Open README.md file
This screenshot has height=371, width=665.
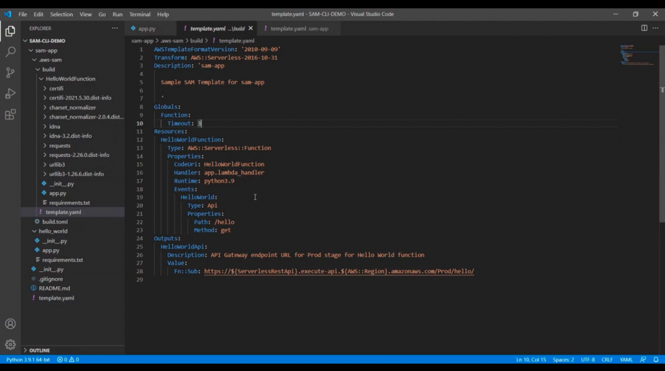point(73,289)
